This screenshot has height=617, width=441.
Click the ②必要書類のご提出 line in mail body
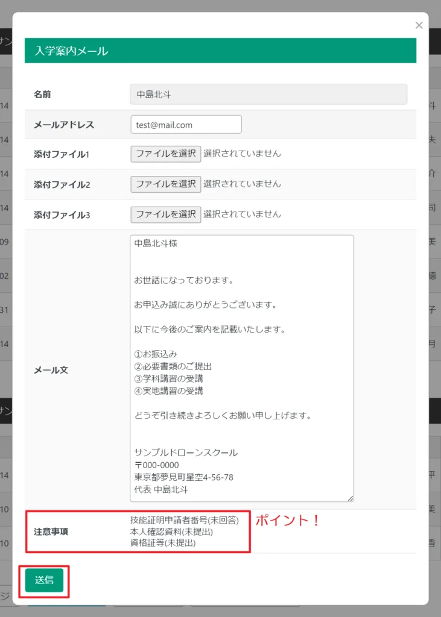(x=173, y=366)
